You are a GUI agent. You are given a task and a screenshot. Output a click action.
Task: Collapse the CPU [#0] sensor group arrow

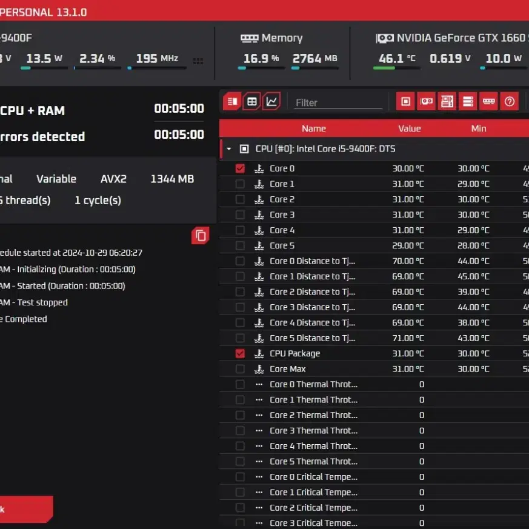[x=229, y=149]
